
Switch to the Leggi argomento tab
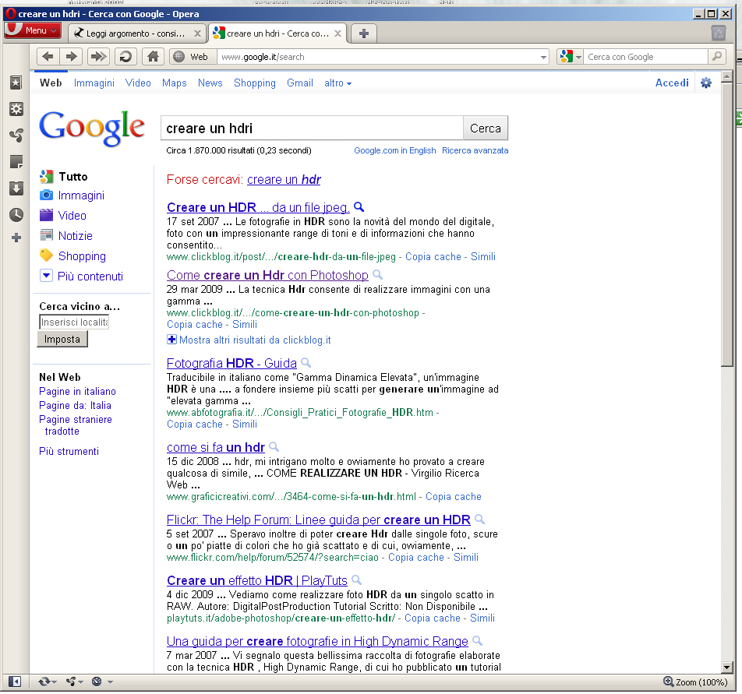[137, 33]
